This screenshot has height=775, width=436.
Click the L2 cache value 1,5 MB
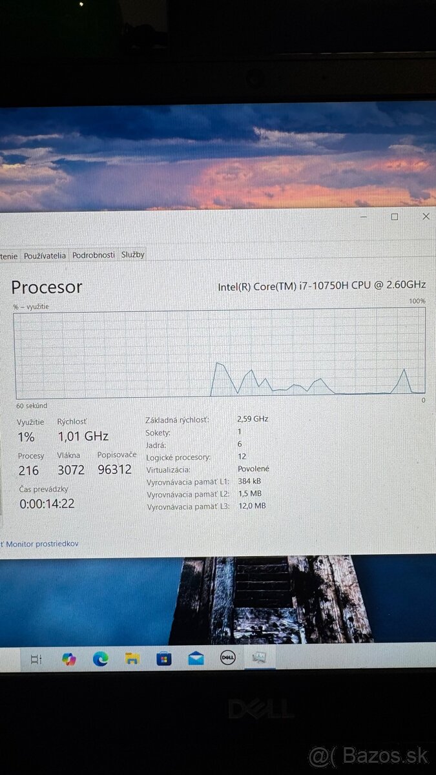[249, 493]
